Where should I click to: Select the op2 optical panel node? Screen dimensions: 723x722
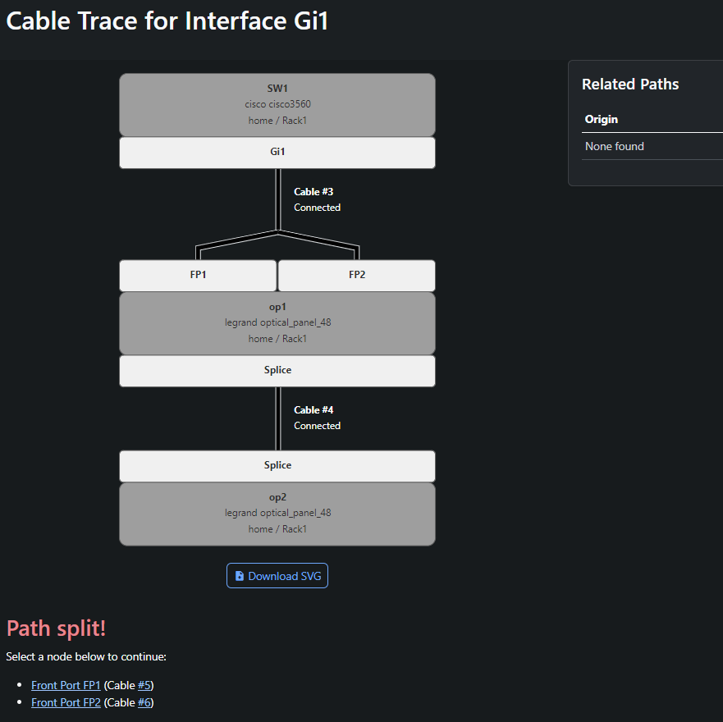click(x=277, y=514)
